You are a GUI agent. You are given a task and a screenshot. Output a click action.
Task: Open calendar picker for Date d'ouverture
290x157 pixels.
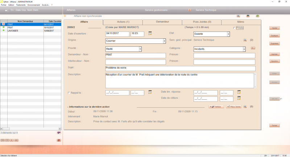click(150, 33)
